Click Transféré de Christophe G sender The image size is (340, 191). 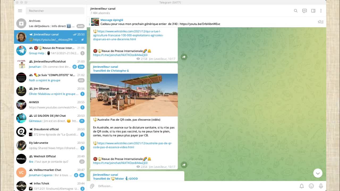point(111,71)
